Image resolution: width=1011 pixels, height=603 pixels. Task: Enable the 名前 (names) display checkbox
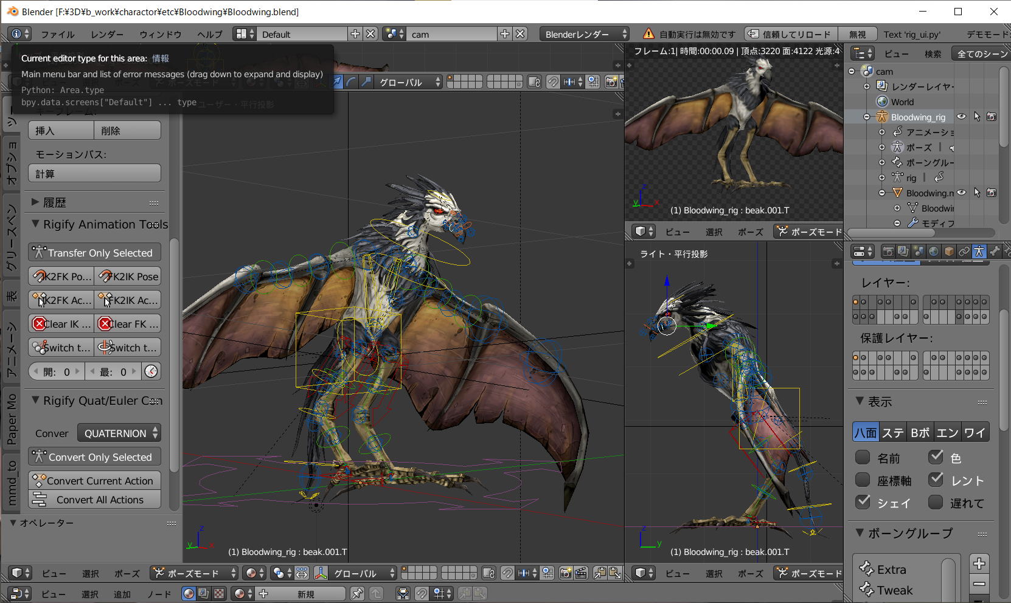(x=863, y=457)
